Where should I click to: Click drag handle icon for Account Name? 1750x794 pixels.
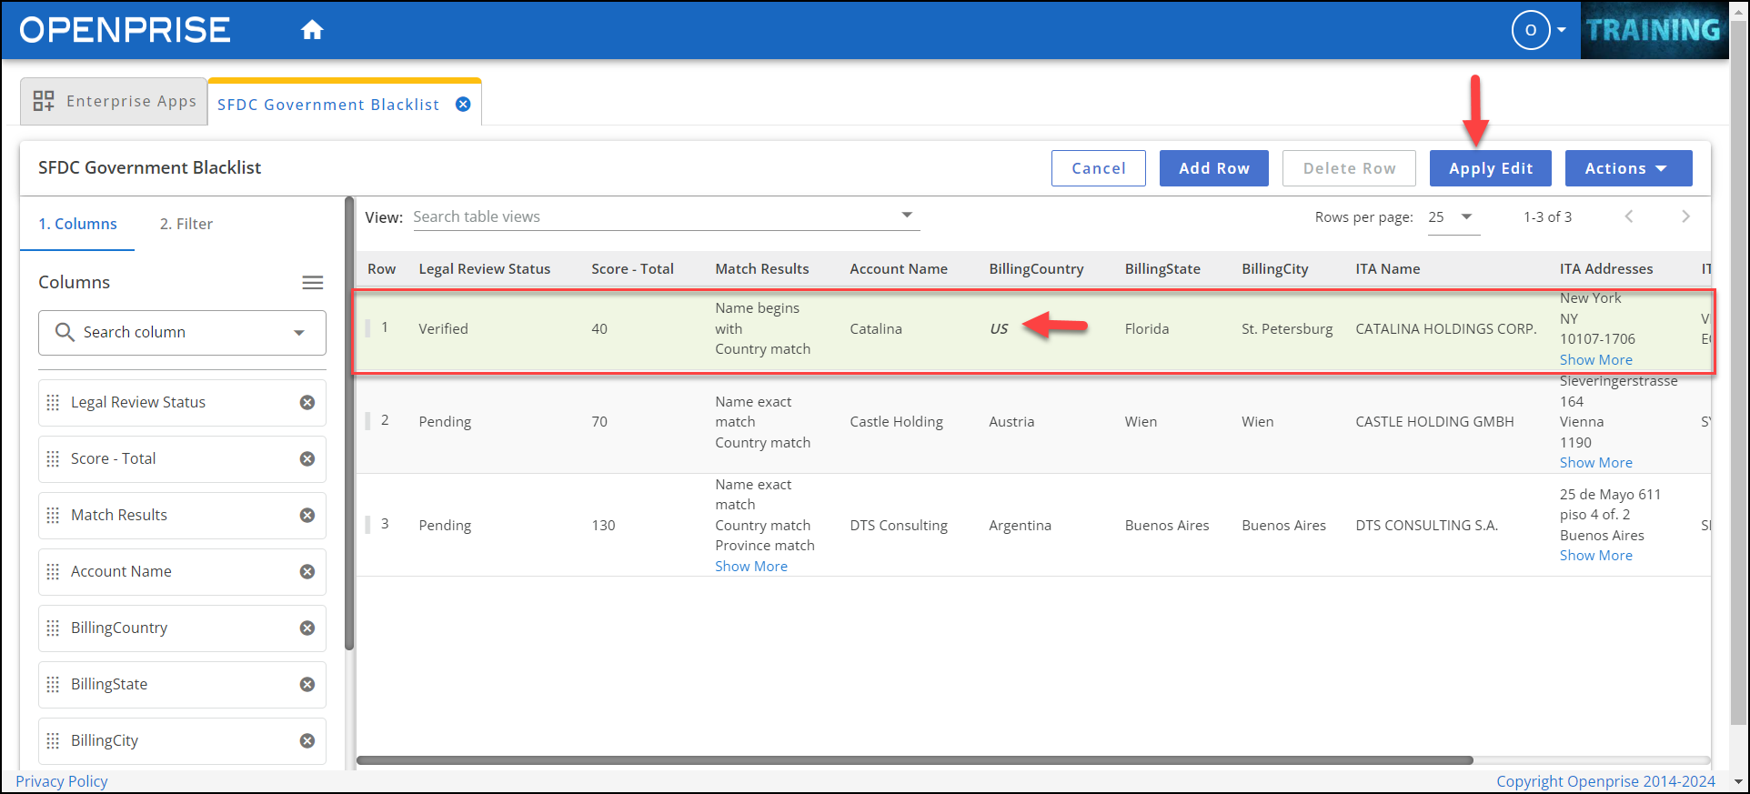53,572
